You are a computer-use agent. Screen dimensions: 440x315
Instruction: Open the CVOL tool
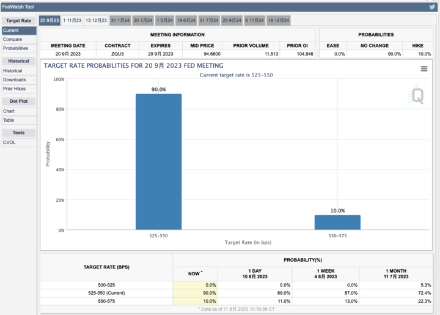[x=19, y=143]
